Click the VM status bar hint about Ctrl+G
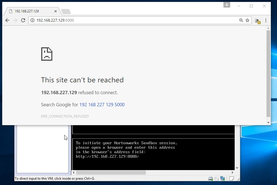 point(55,179)
